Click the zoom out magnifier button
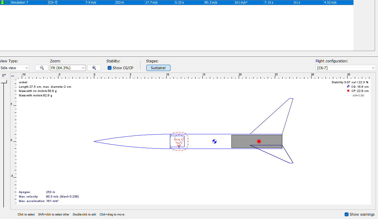 pos(42,68)
